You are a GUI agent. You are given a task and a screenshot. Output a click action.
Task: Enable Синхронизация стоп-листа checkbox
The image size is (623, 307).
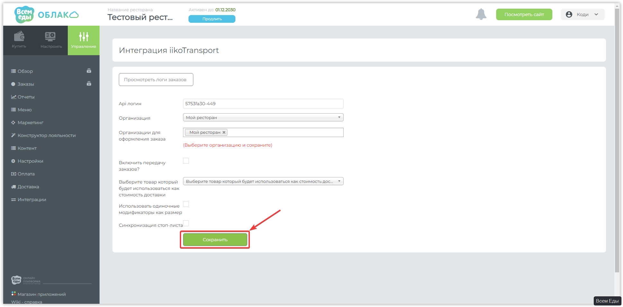coord(186,223)
